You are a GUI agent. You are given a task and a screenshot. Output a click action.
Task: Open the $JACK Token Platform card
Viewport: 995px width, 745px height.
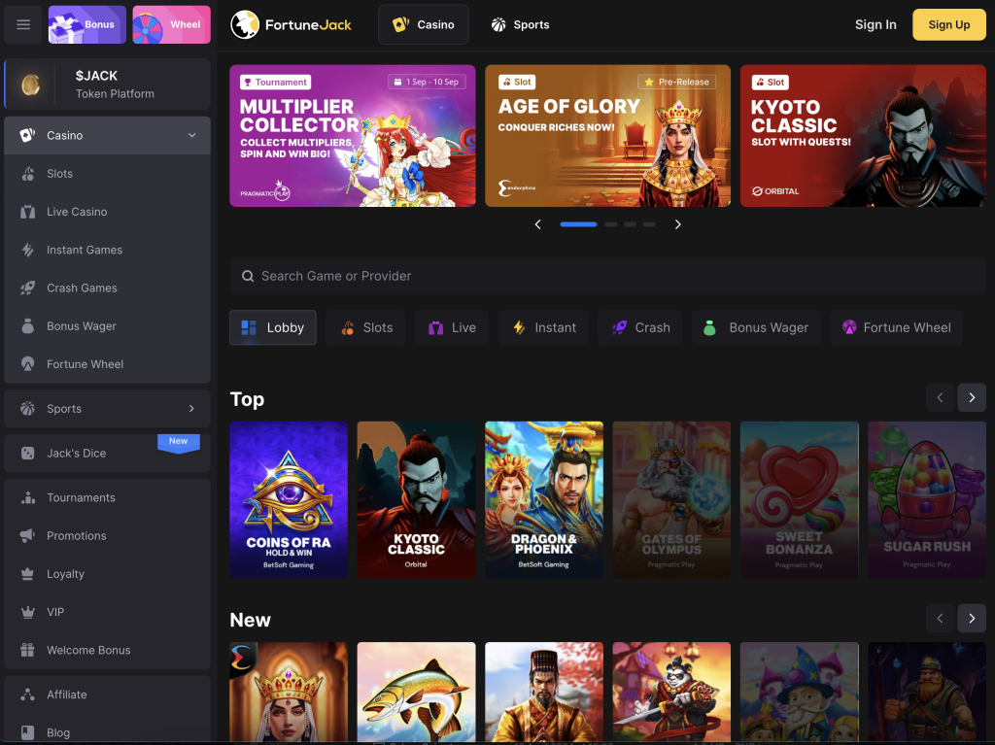[107, 85]
